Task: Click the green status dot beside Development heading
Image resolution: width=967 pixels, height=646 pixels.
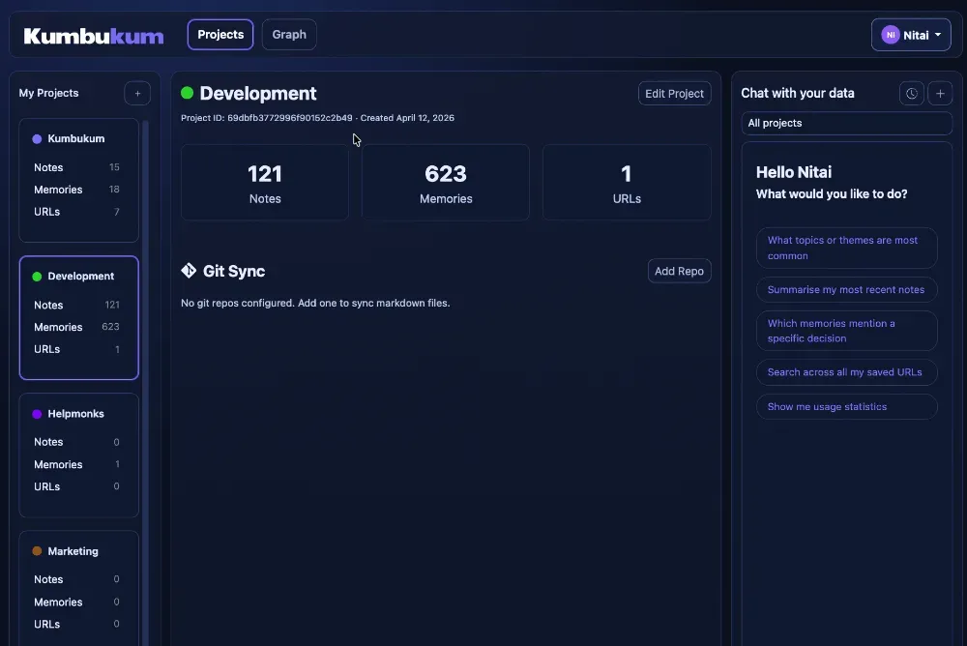Action: (x=187, y=94)
